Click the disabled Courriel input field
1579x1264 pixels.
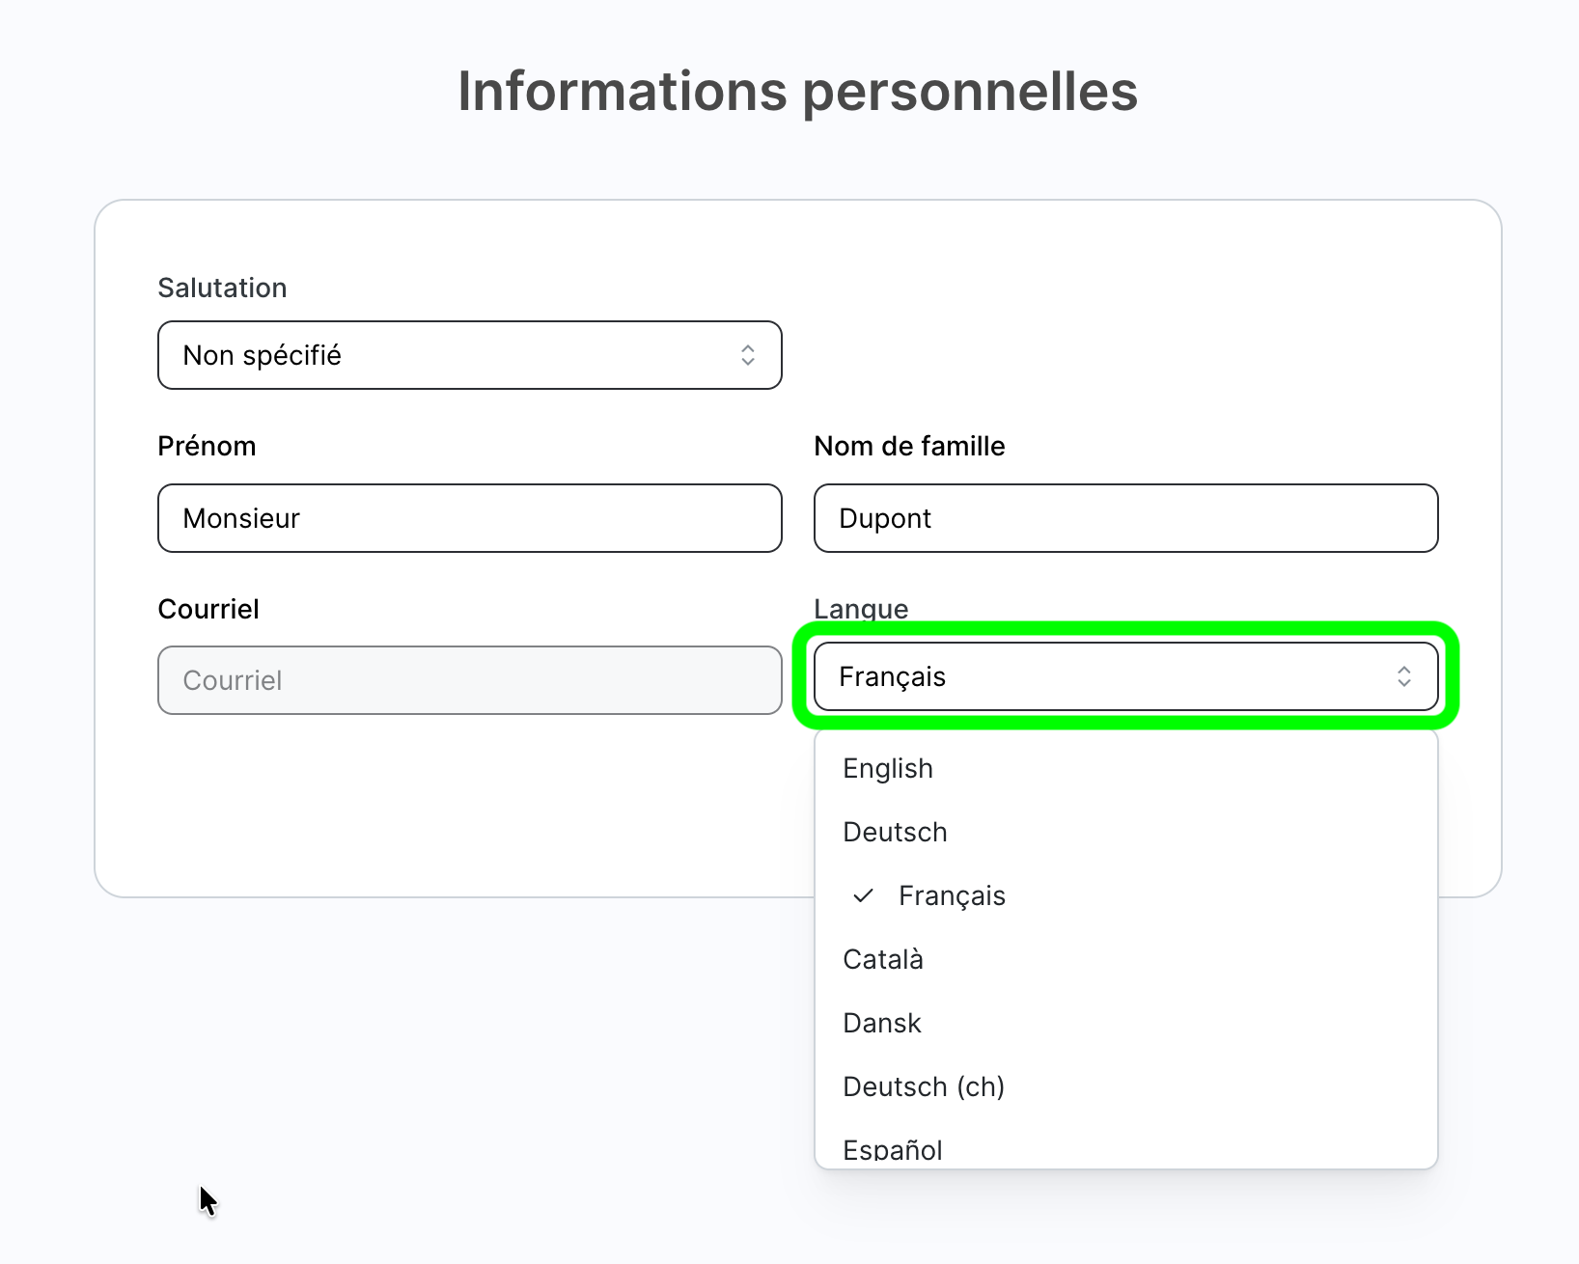[x=469, y=680]
